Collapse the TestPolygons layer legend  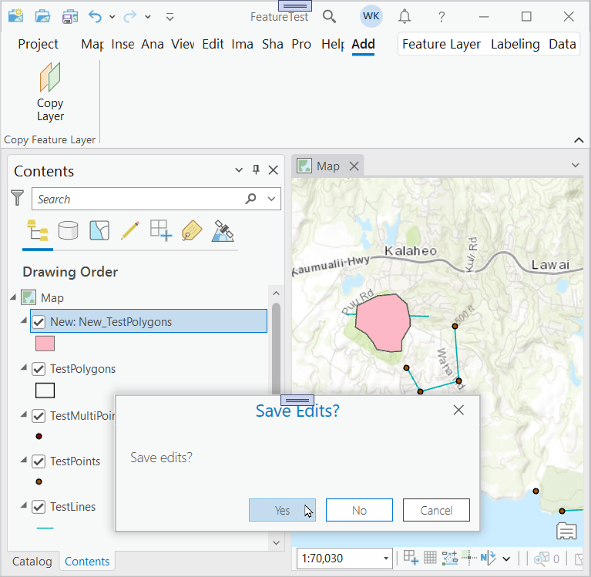[x=24, y=367]
